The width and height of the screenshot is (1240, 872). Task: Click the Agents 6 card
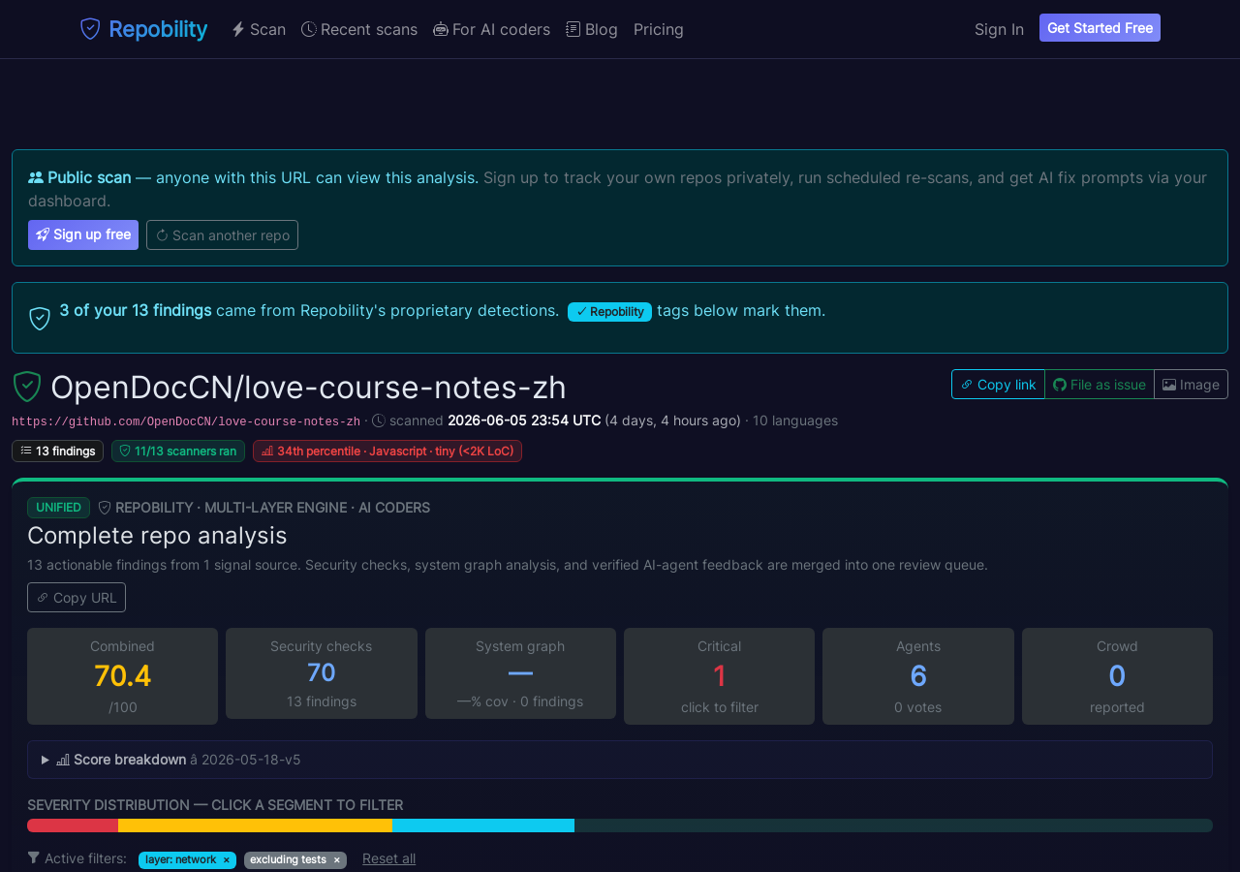(x=918, y=676)
